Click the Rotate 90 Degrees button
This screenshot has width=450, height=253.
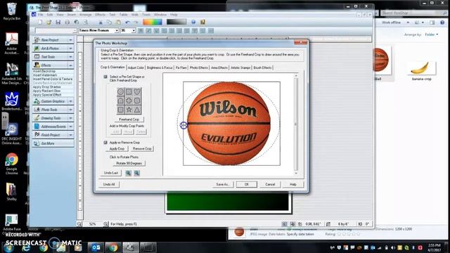coord(129,163)
